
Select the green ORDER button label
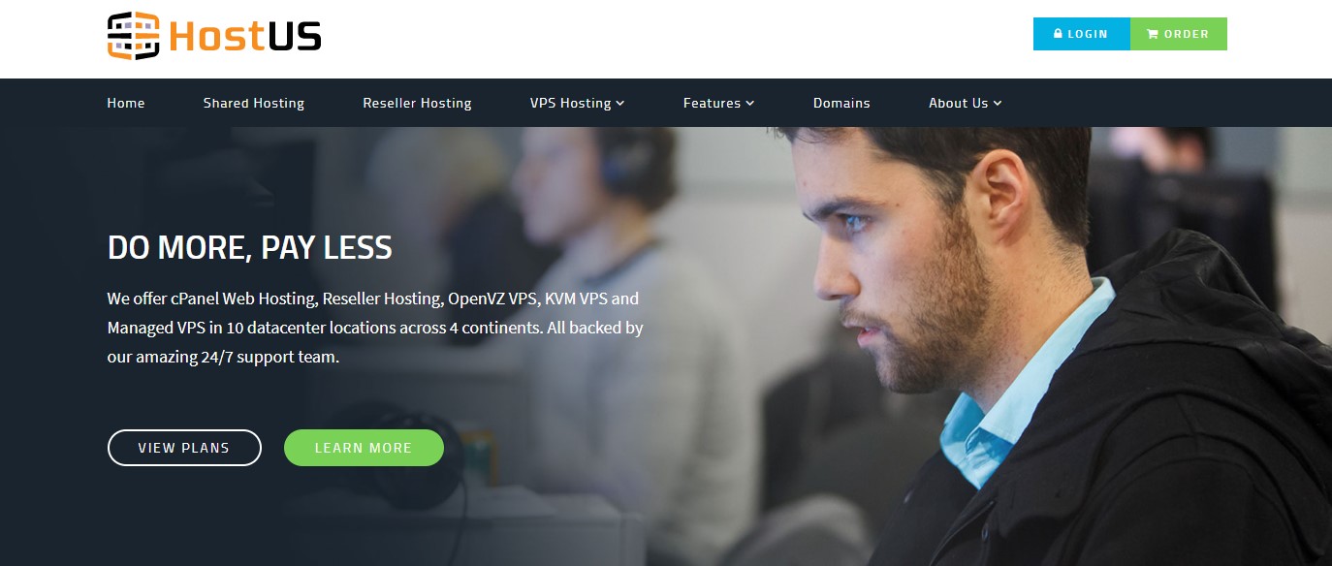(x=1187, y=34)
